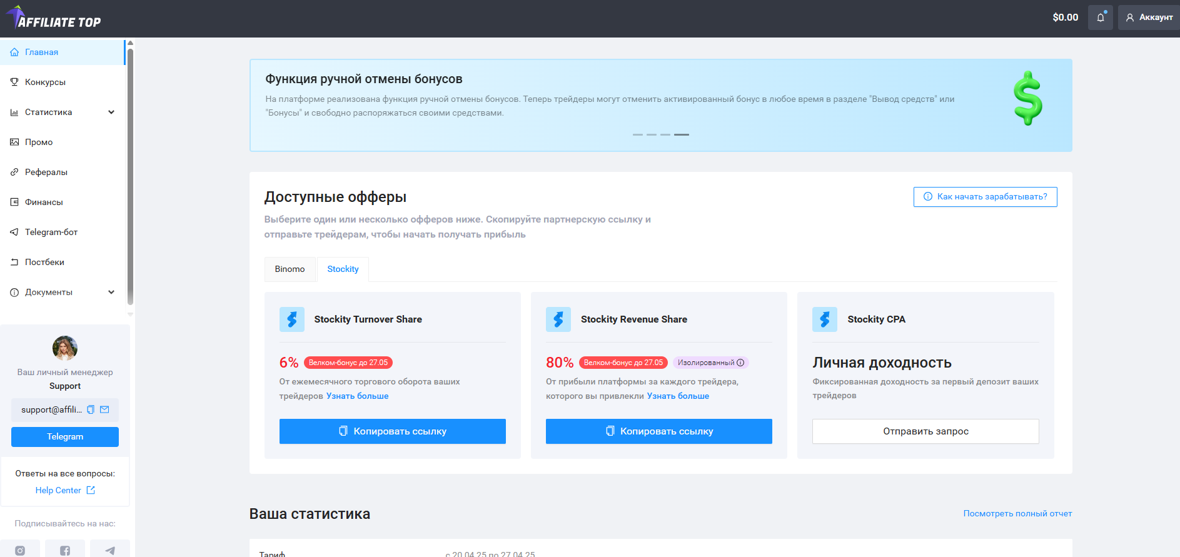Click the Функция ручной отмены бонусов banner
The image size is (1180, 557).
click(661, 105)
